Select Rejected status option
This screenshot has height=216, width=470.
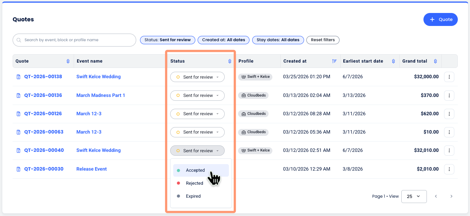pos(195,183)
